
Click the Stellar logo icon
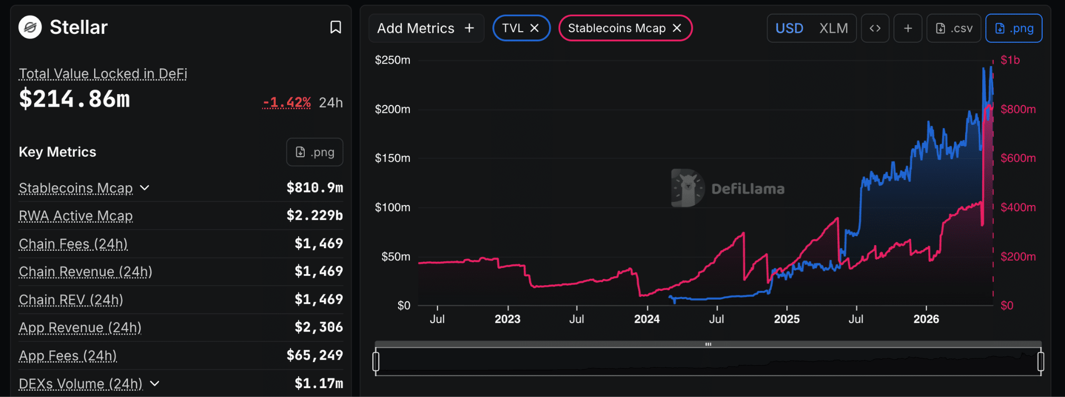[30, 28]
